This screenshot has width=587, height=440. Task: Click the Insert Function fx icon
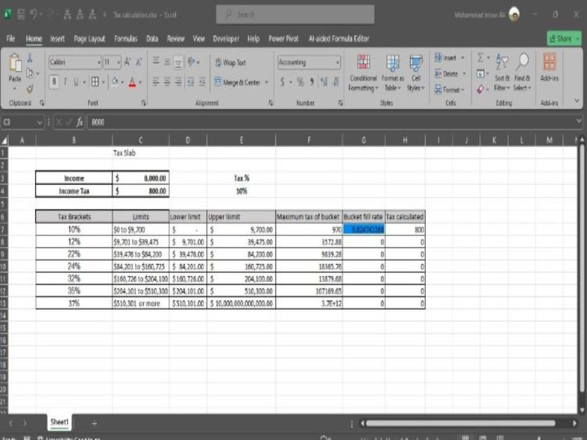tap(79, 122)
